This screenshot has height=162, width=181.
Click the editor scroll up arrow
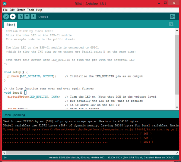pyautogui.click(x=177, y=30)
